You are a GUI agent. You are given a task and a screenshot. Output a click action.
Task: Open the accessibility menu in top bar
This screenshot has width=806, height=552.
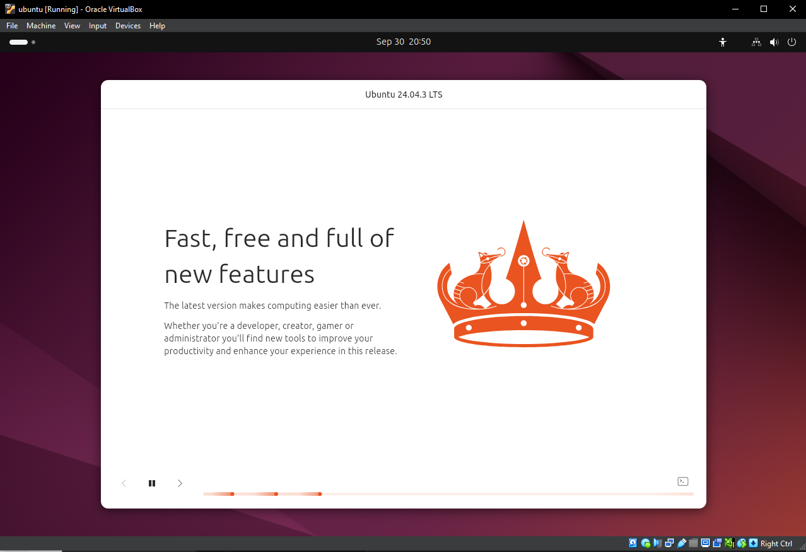(x=723, y=42)
